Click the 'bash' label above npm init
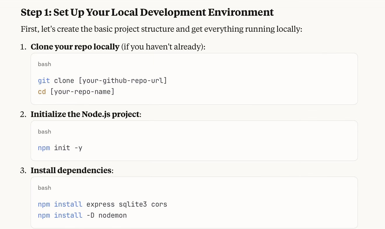 click(44, 132)
